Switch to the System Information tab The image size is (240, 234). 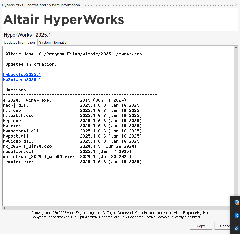(54, 43)
